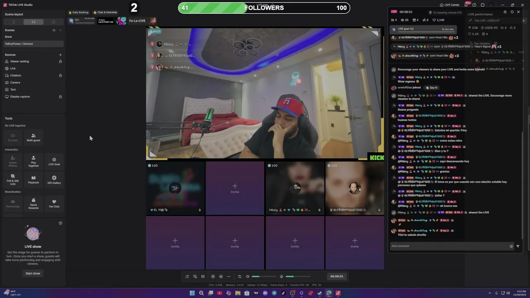Open the weather widget on taskbar
Image resolution: width=530 pixels, height=298 pixels.
tap(12, 293)
